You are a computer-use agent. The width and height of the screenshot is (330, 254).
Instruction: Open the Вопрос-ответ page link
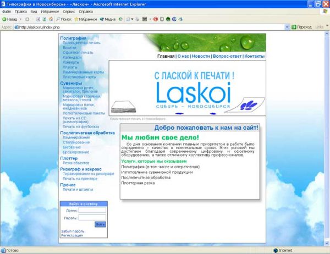227,56
